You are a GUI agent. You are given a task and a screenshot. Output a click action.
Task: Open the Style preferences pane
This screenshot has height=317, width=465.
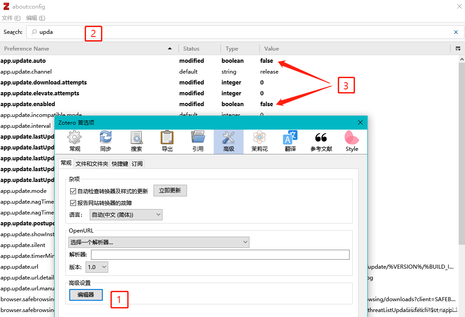352,141
